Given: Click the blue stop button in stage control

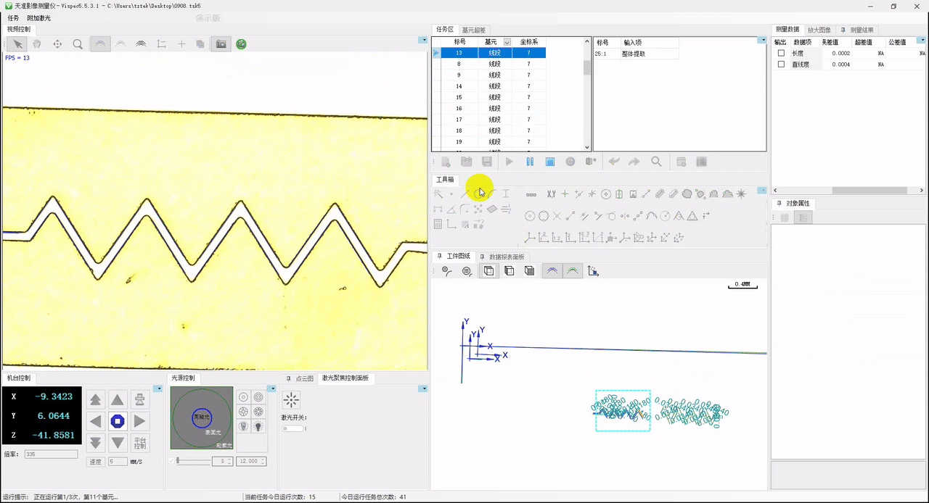Looking at the screenshot, I should point(118,421).
